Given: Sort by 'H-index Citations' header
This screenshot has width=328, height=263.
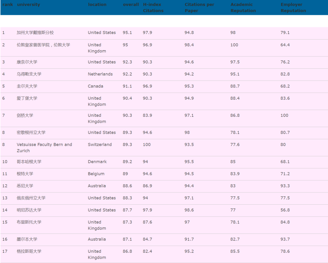Looking at the screenshot, I should click(153, 8).
